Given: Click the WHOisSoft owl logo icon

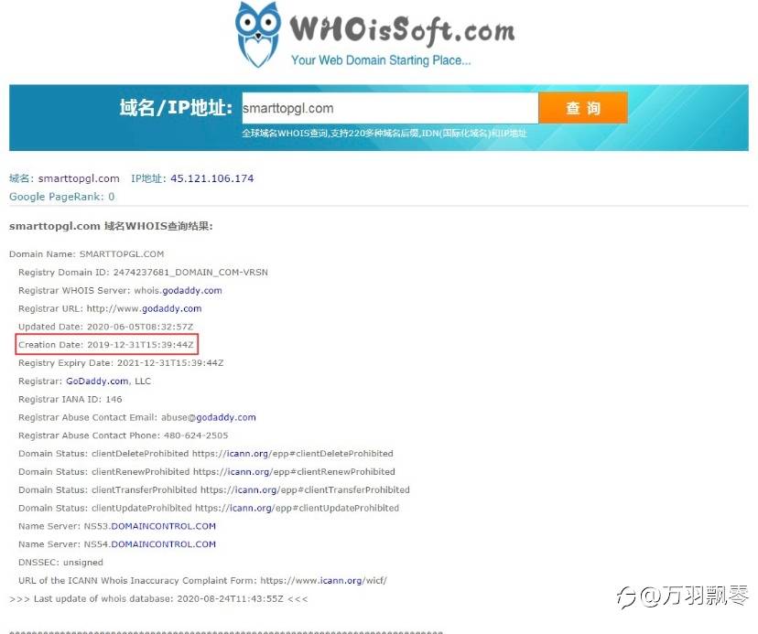Looking at the screenshot, I should pyautogui.click(x=257, y=35).
